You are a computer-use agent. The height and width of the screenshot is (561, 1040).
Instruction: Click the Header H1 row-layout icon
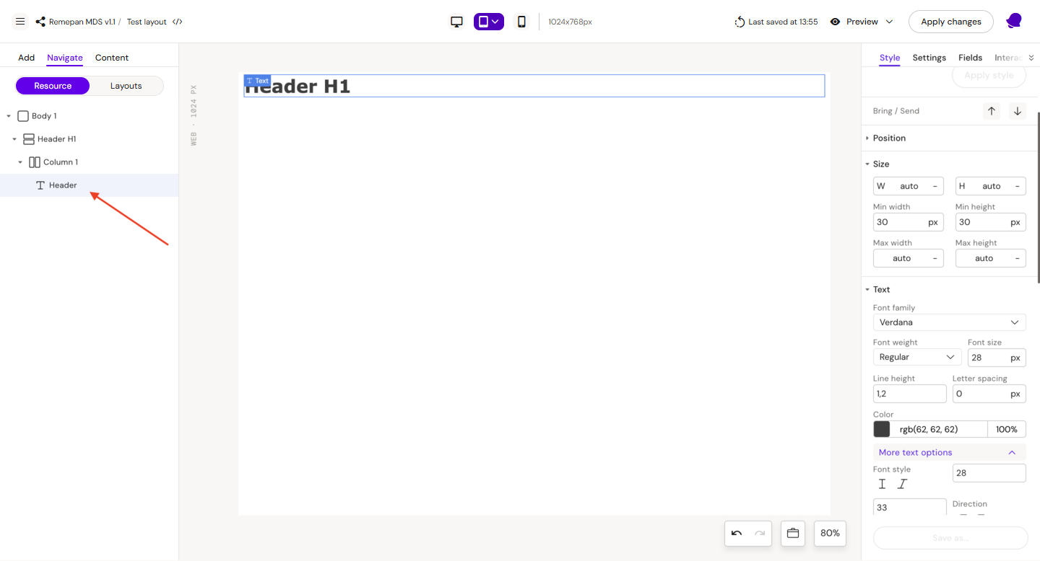29,139
